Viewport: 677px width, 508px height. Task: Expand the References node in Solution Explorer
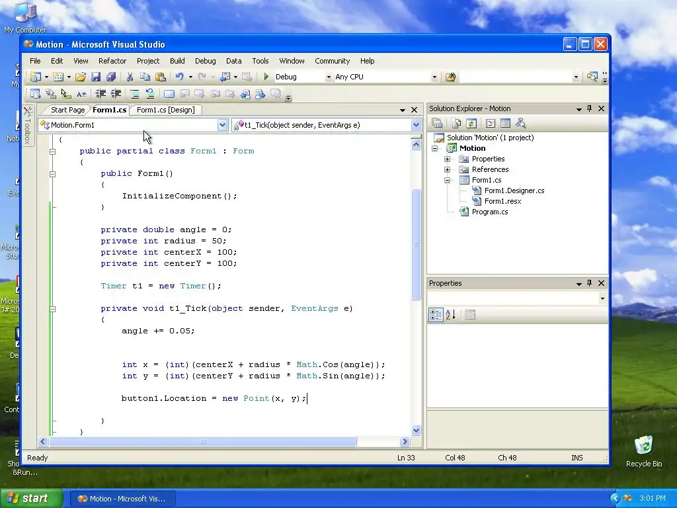point(448,169)
